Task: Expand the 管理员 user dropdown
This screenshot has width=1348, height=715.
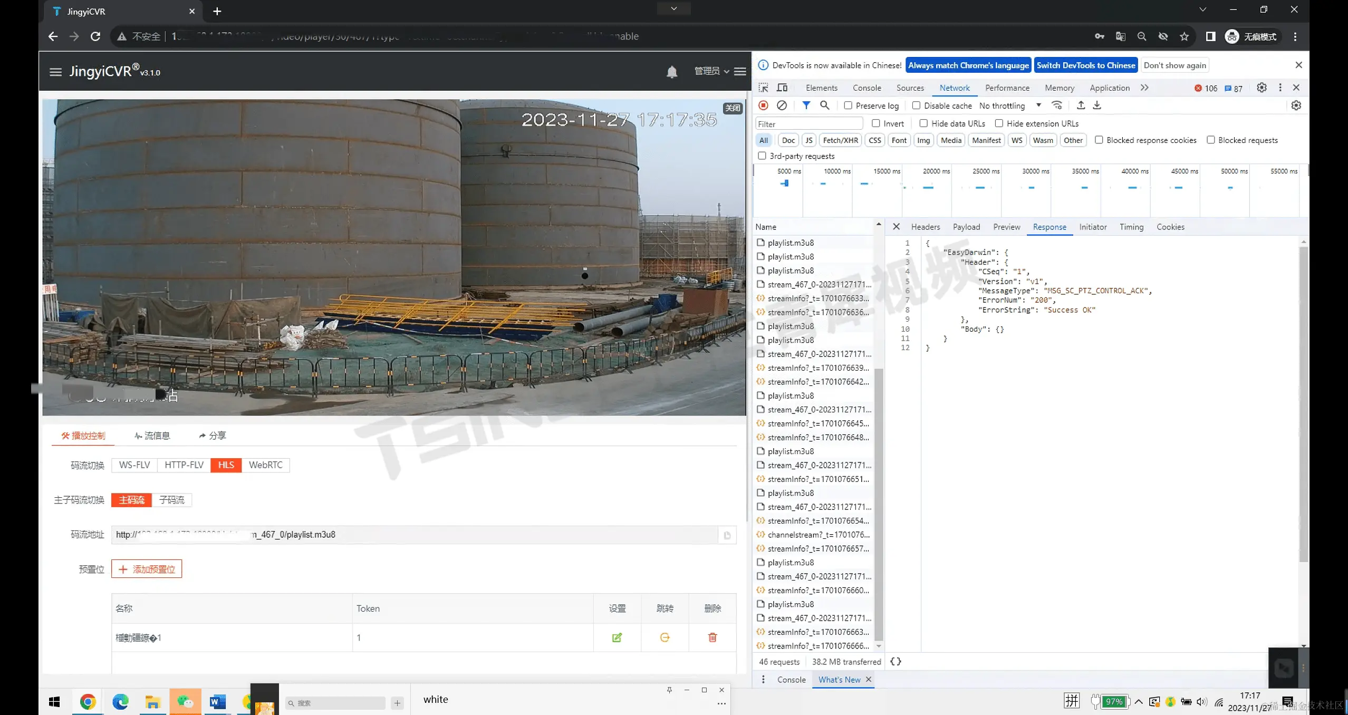Action: coord(711,71)
